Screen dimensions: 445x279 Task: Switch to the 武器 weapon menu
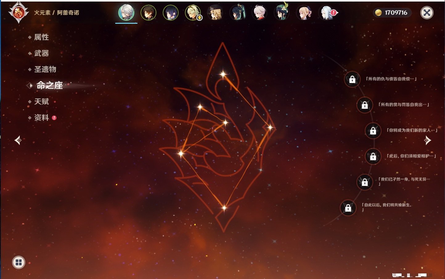[x=41, y=53]
